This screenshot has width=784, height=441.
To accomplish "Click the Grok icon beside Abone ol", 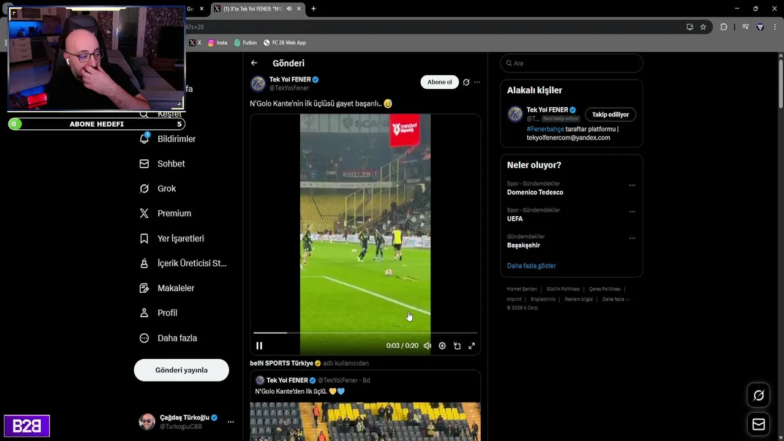I will tap(466, 82).
